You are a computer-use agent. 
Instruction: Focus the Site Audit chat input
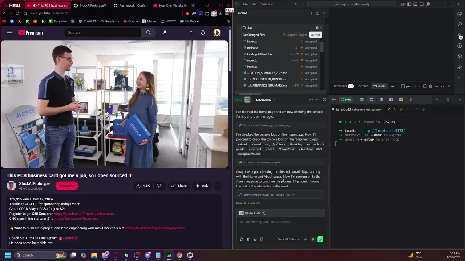280,222
